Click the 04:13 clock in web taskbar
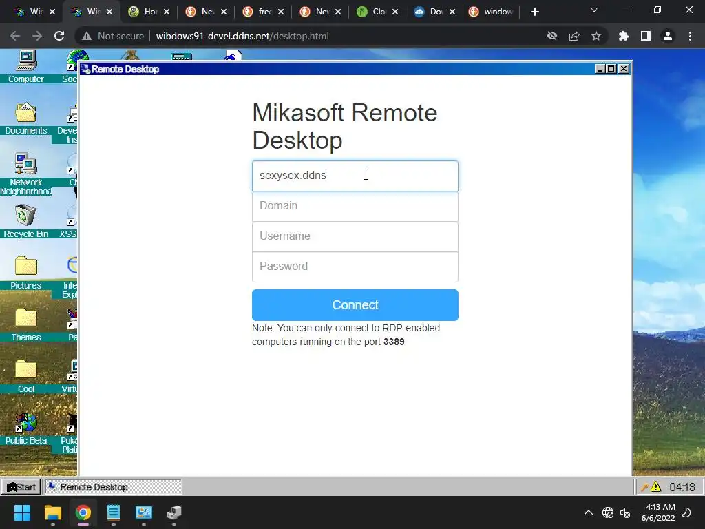This screenshot has height=529, width=705. point(682,487)
